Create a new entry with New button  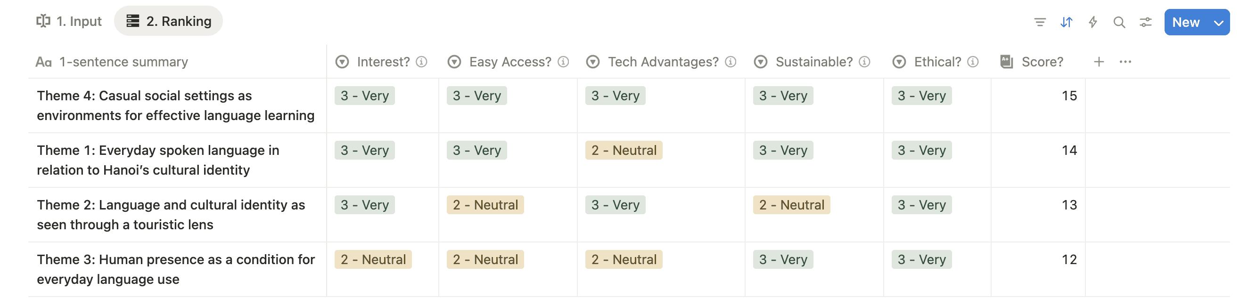click(1185, 23)
